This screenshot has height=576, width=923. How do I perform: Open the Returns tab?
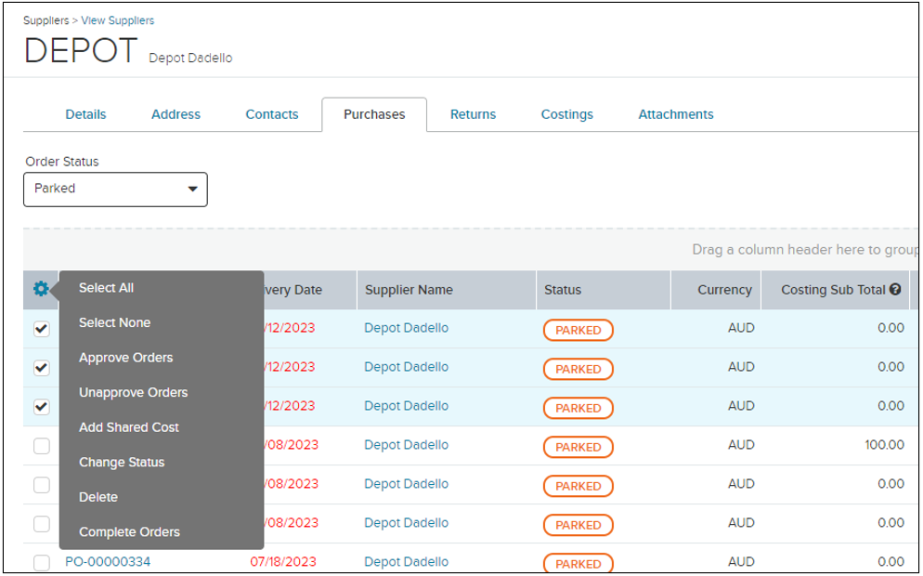pyautogui.click(x=474, y=114)
